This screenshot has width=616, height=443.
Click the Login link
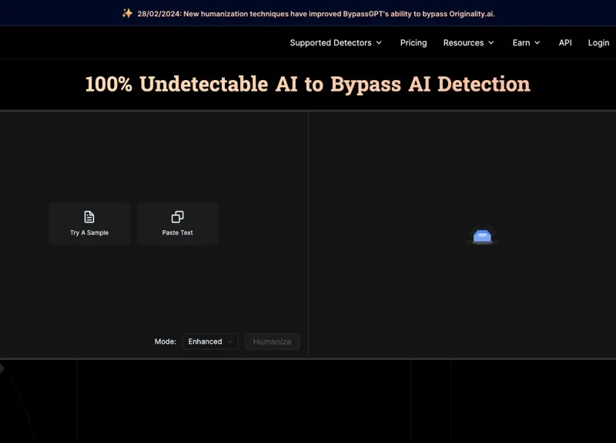[x=598, y=43]
